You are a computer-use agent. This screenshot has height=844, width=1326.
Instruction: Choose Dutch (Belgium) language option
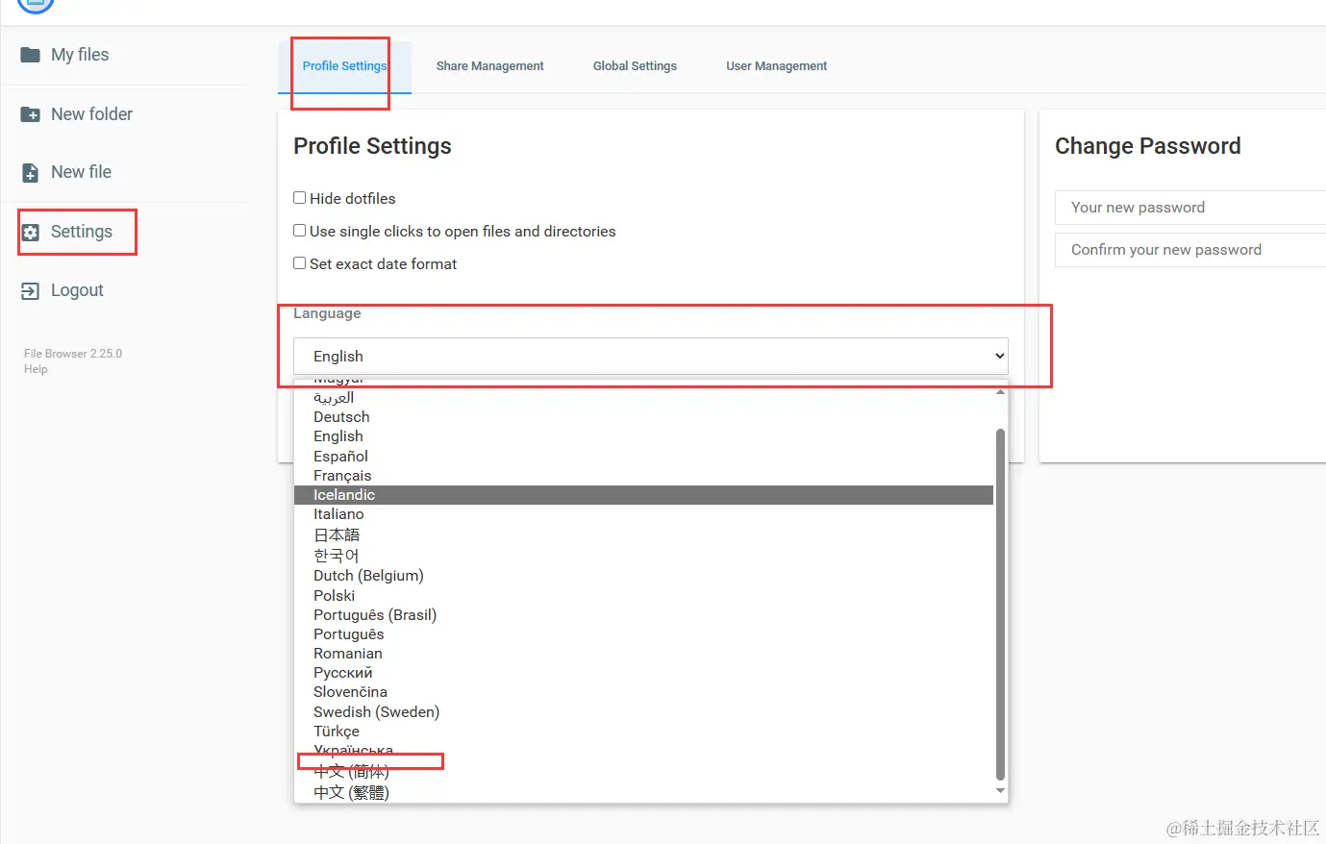(x=643, y=576)
